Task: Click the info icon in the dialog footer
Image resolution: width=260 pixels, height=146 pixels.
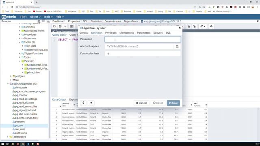Action: (x=83, y=103)
